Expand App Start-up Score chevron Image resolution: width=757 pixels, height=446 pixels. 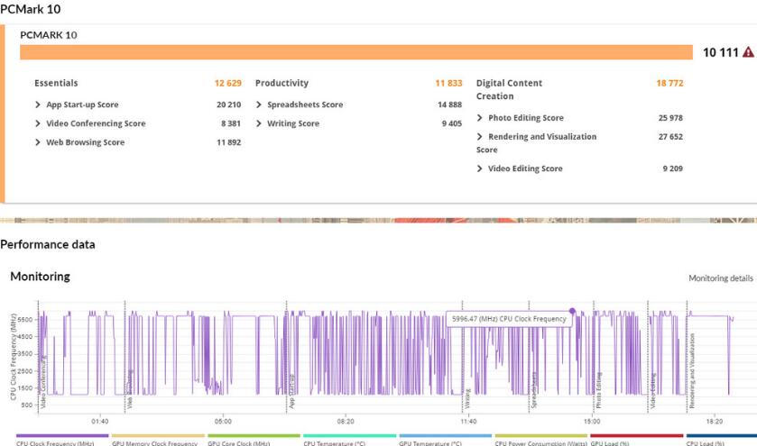point(38,105)
